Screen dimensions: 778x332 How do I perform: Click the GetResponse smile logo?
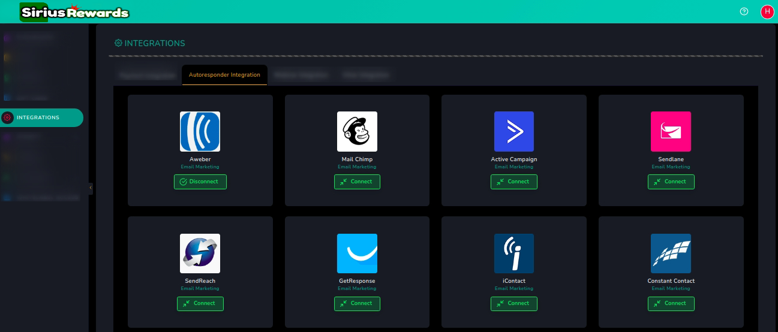tap(357, 253)
